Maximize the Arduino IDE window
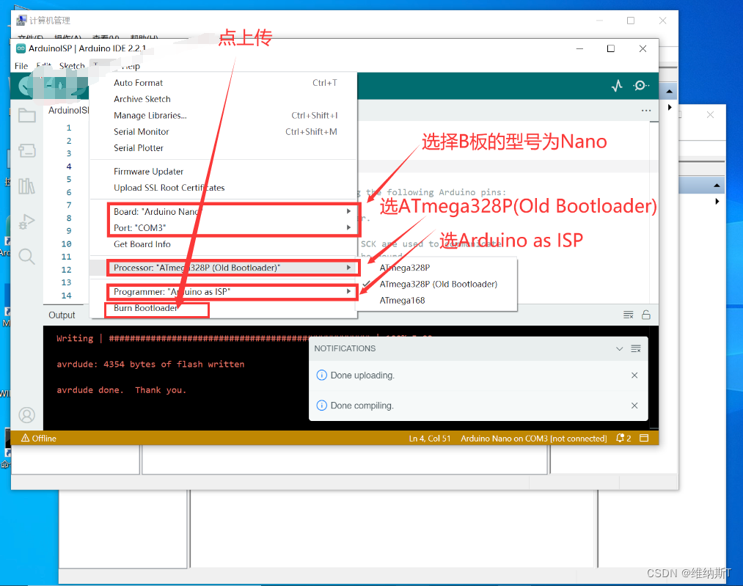The width and height of the screenshot is (743, 586). (611, 48)
